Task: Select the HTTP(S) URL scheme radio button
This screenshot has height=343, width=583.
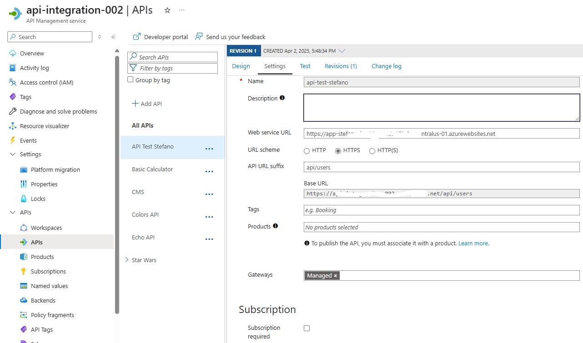Action: (372, 151)
